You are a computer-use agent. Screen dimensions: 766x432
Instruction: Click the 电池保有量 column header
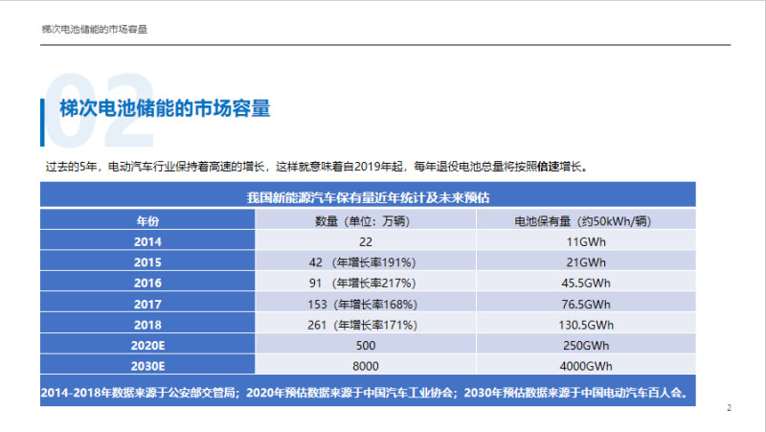tap(586, 220)
